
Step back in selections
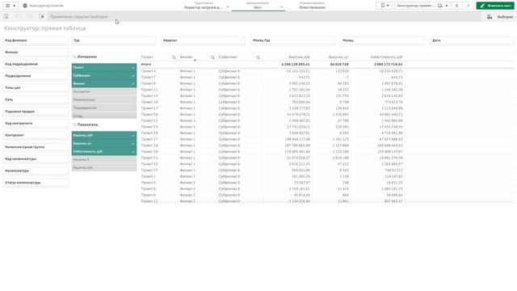click(x=17, y=16)
